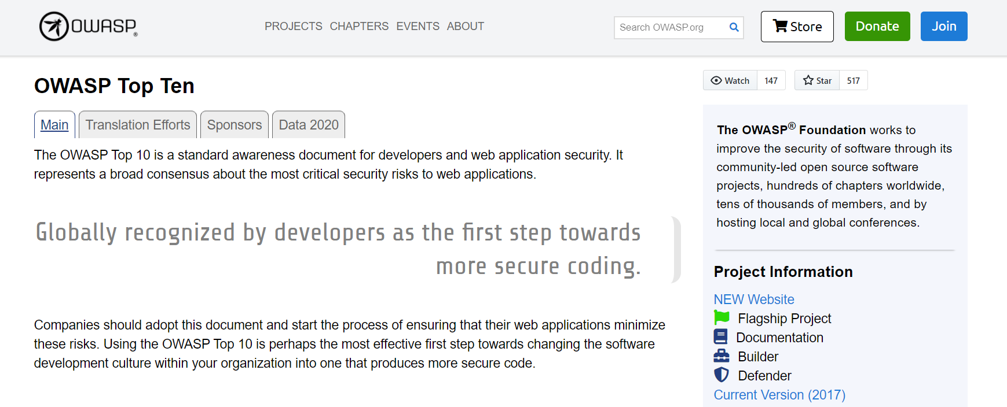Click the Star button
The height and width of the screenshot is (407, 1007).
coord(817,80)
